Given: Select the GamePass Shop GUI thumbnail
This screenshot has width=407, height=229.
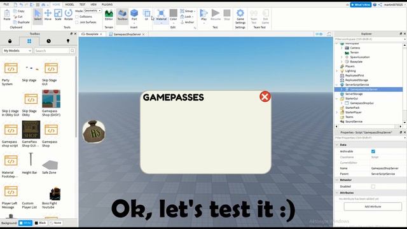Looking at the screenshot, I should 31,130.
